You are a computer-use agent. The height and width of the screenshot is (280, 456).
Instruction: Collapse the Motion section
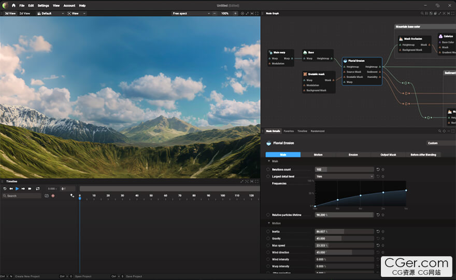click(269, 223)
